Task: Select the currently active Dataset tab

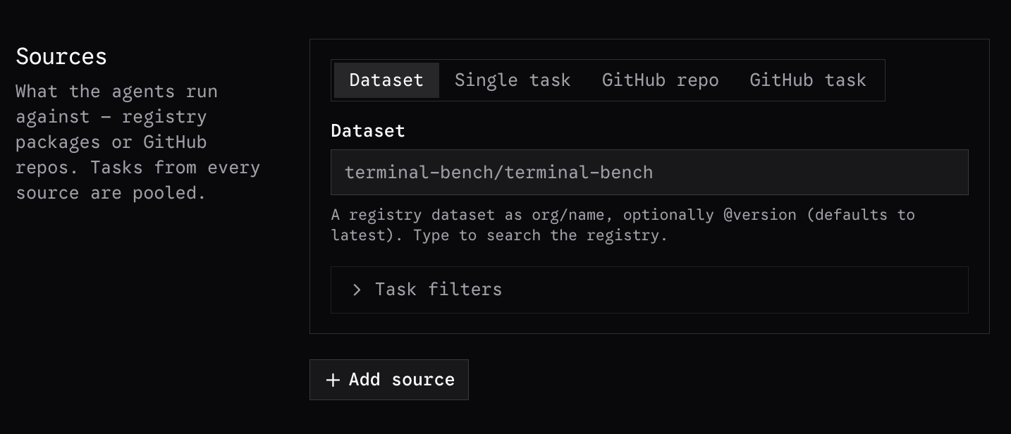Action: pyautogui.click(x=386, y=80)
